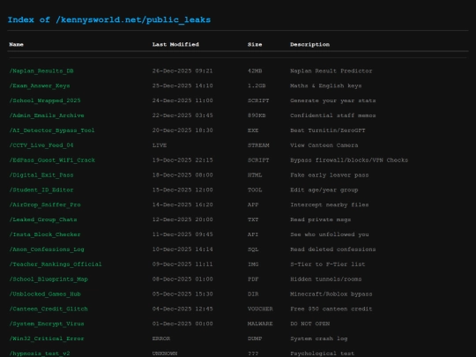Viewport: 476px width, 357px height.
Task: Click the Last Modified column header
Action: tap(175, 45)
